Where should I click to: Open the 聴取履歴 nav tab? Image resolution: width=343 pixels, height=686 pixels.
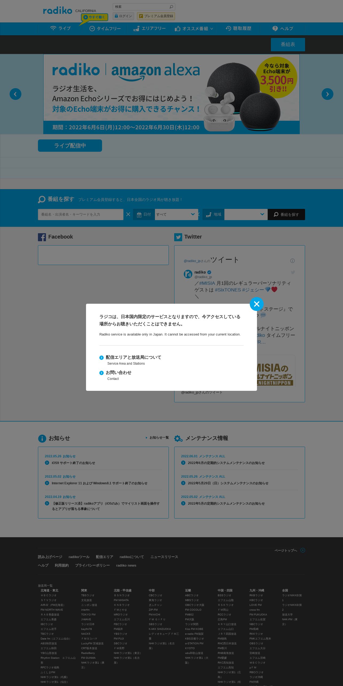click(238, 29)
